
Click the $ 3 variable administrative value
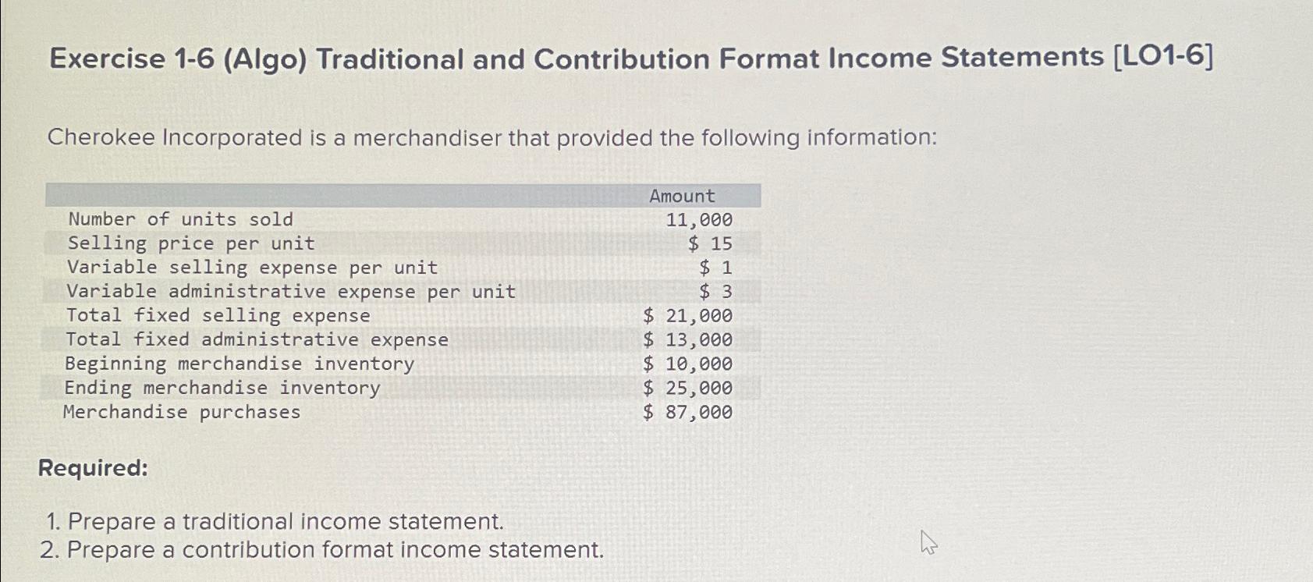715,293
